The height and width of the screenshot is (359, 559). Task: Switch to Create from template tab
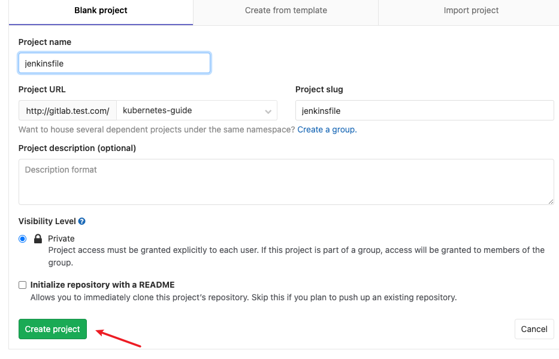(x=286, y=11)
